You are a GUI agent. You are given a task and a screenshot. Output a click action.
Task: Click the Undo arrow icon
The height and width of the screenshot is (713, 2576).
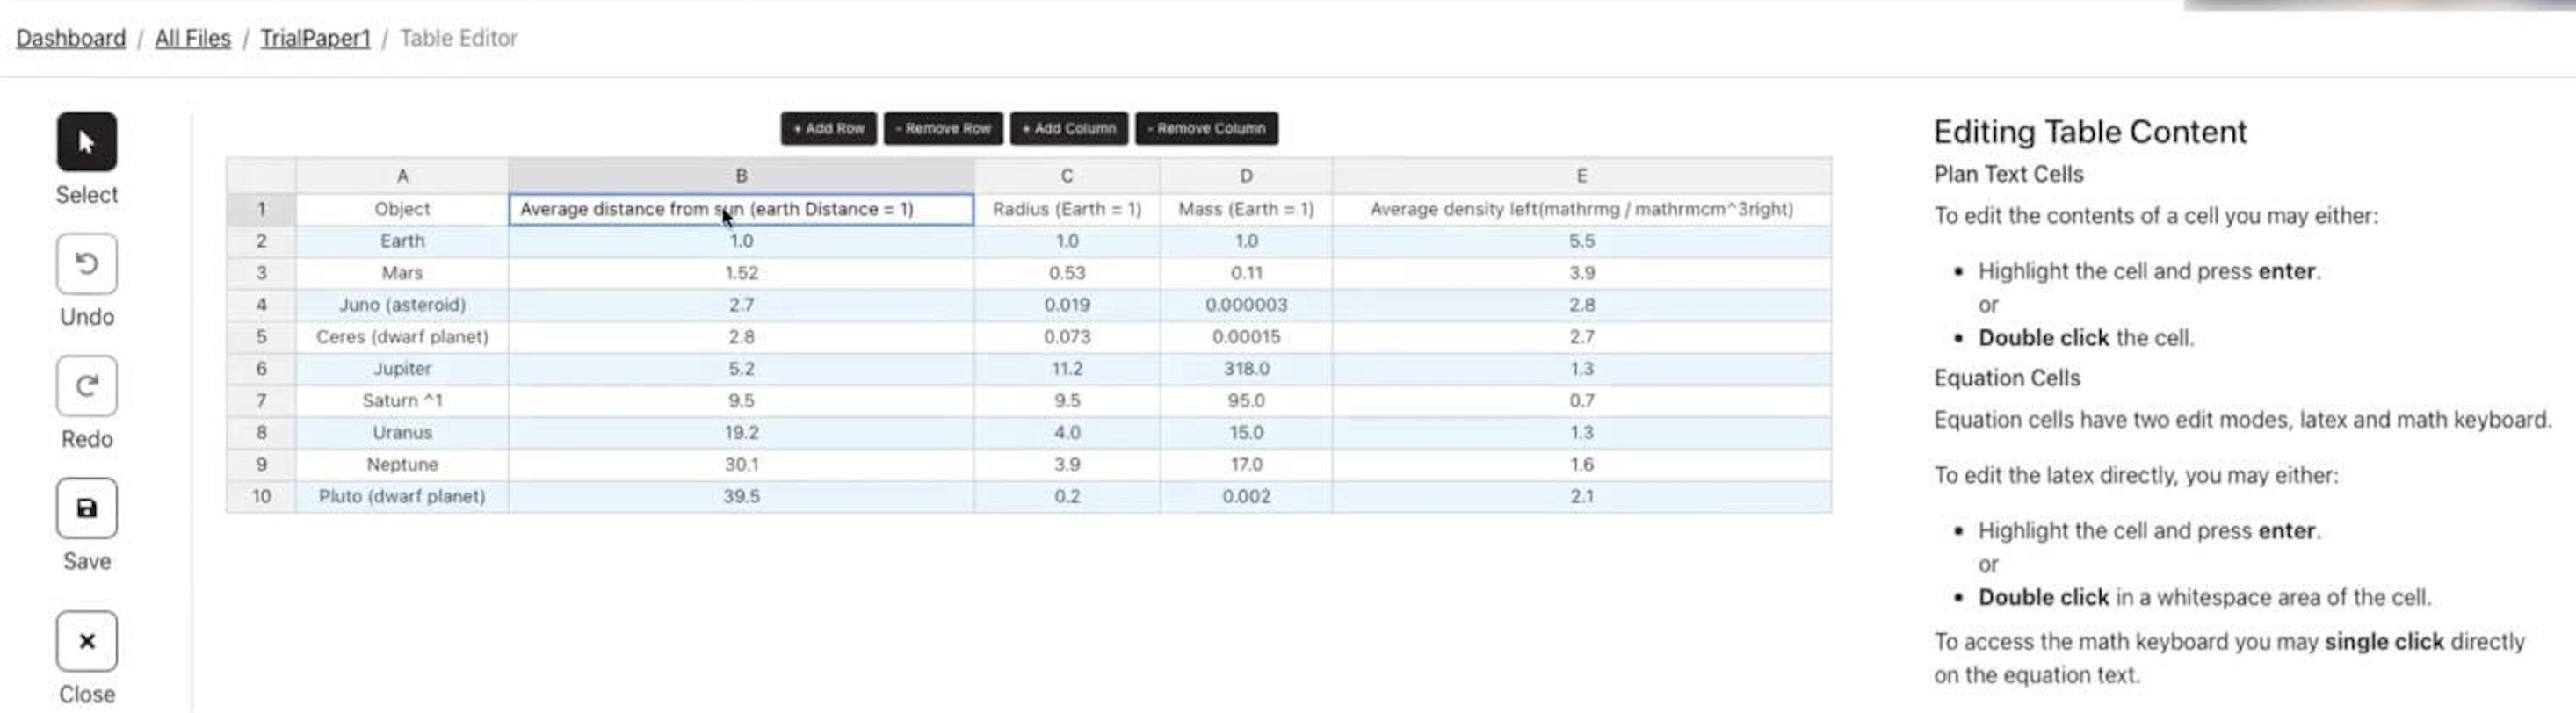coord(86,264)
